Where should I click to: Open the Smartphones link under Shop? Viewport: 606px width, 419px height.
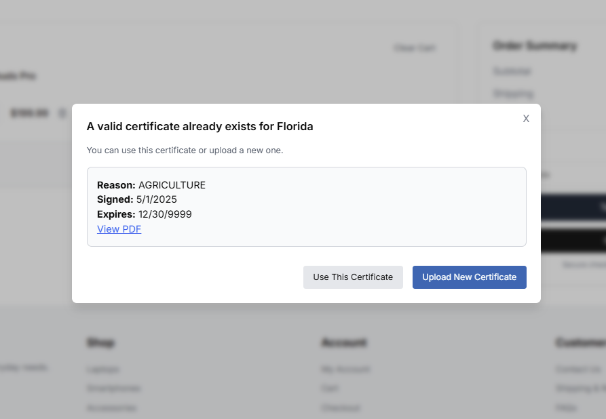(x=112, y=388)
